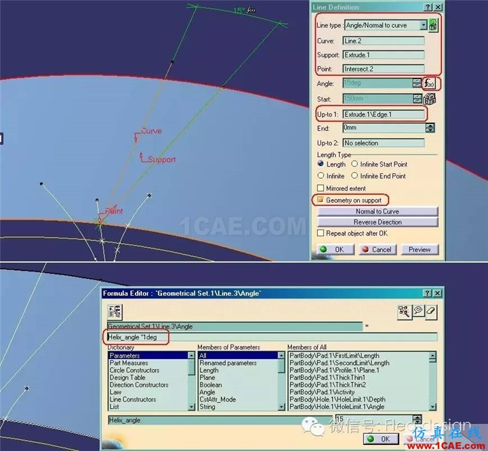Screen dimensions: 488x451
Task: Click Cancel in Line Definition dialog
Action: pos(378,249)
